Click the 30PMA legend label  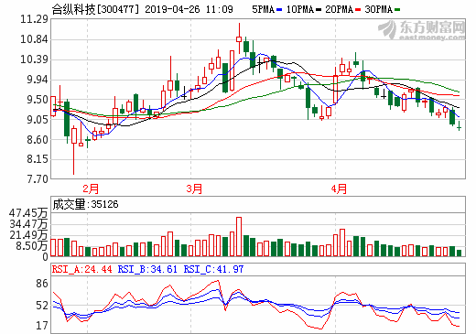[379, 9]
